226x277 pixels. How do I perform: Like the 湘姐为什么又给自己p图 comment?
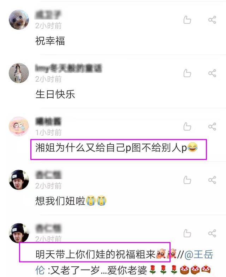[187, 126]
